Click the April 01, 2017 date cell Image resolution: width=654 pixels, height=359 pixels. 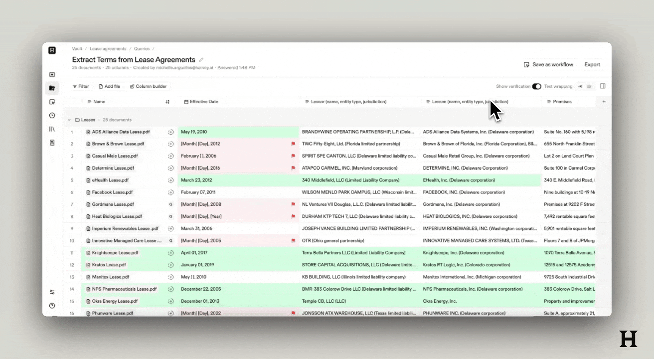[x=238, y=253]
